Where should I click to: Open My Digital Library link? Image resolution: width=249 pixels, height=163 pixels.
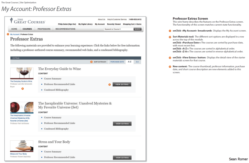pyautogui.click(x=85, y=24)
